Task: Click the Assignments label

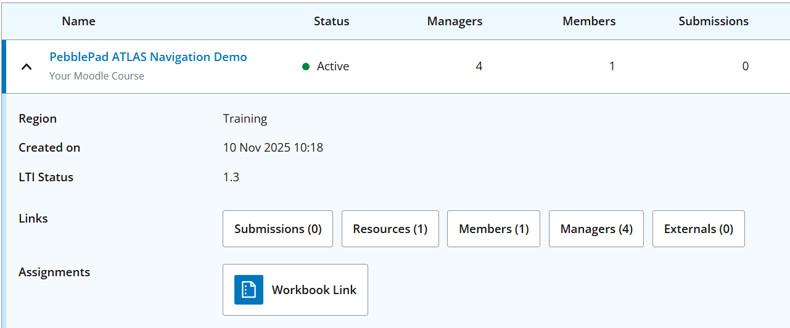Action: pyautogui.click(x=54, y=272)
